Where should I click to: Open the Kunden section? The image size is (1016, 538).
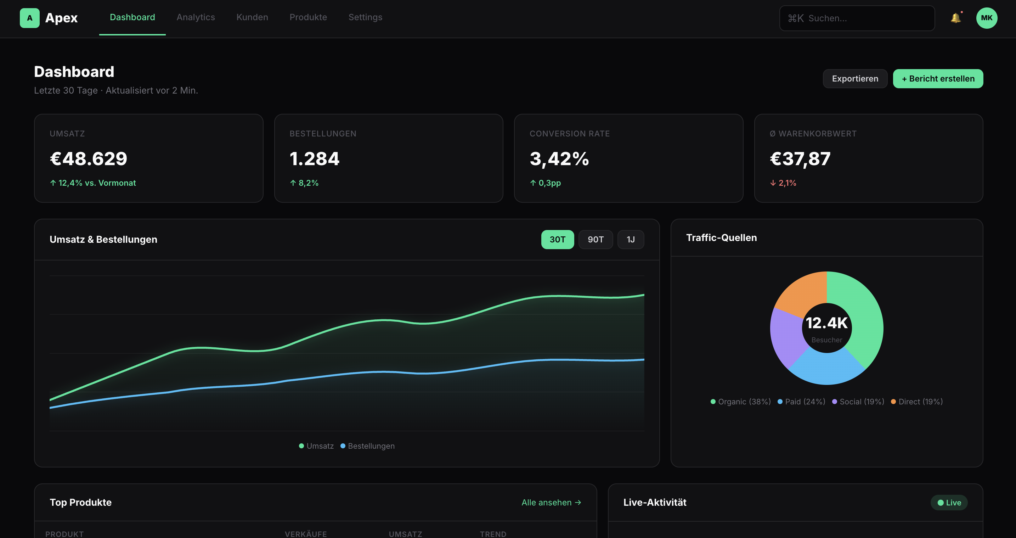pyautogui.click(x=252, y=17)
